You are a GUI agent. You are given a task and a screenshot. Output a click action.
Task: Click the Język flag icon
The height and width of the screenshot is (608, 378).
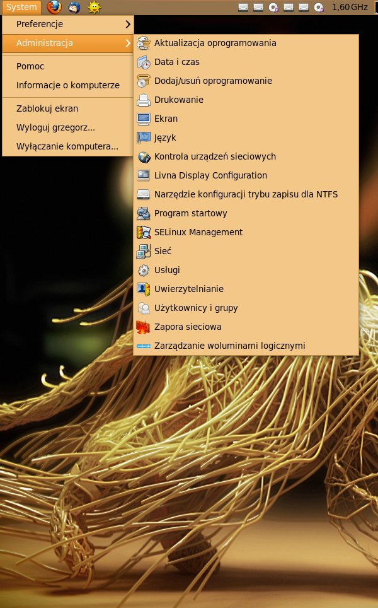pos(143,137)
